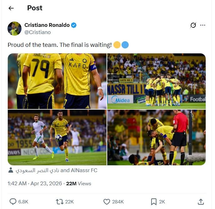
Task: Repost this post using the retweet icon
Action: (59, 202)
